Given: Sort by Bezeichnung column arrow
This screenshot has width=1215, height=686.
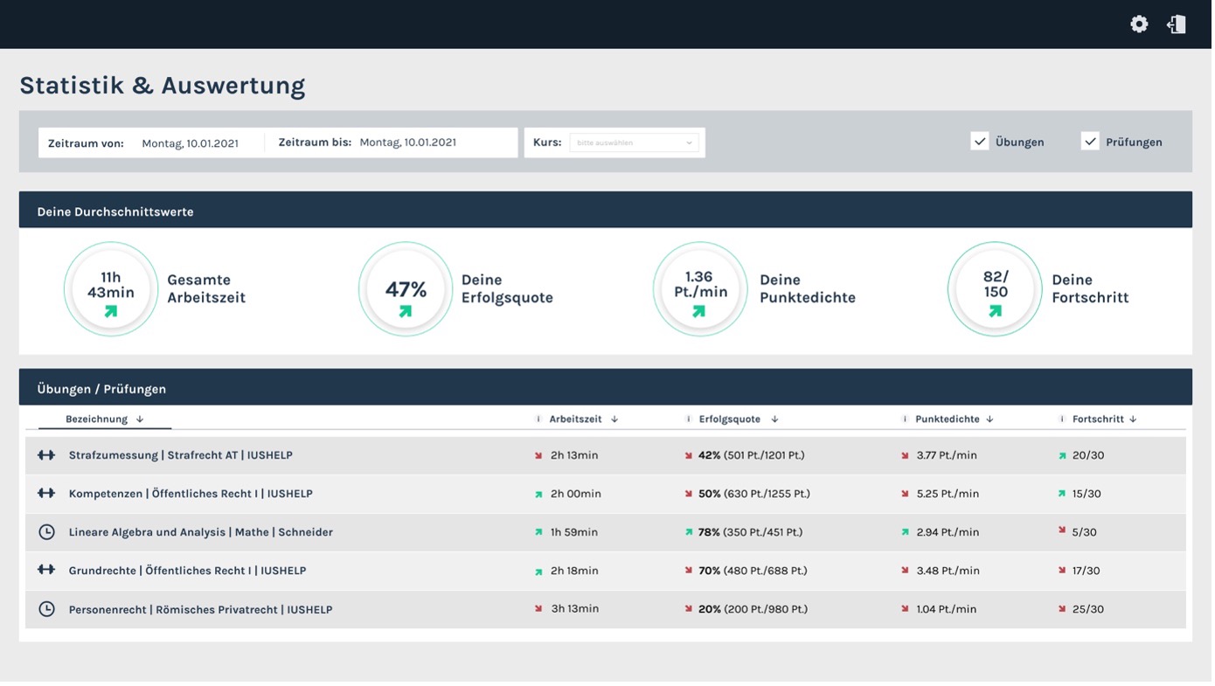Looking at the screenshot, I should click(140, 419).
